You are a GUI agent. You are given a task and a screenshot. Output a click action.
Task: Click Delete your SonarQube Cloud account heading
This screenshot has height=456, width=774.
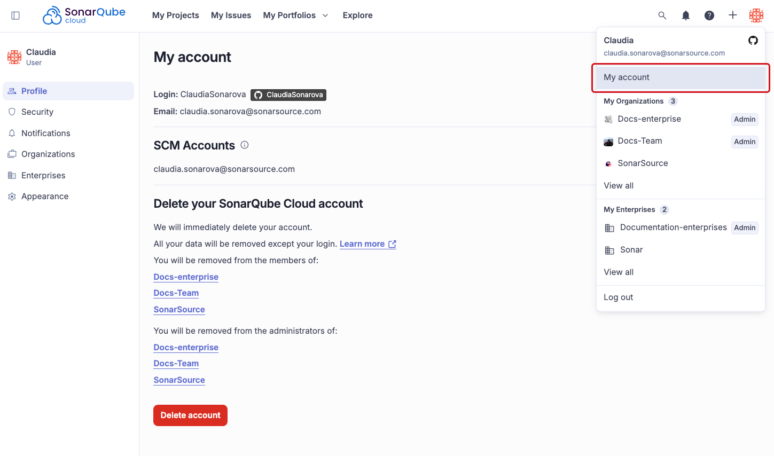[259, 204]
